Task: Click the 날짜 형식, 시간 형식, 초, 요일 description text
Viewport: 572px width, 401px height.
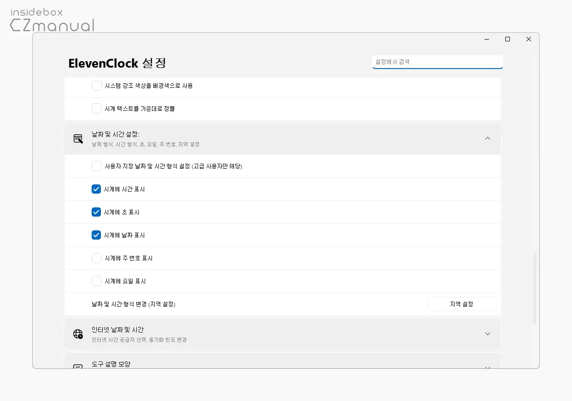Action: 146,144
